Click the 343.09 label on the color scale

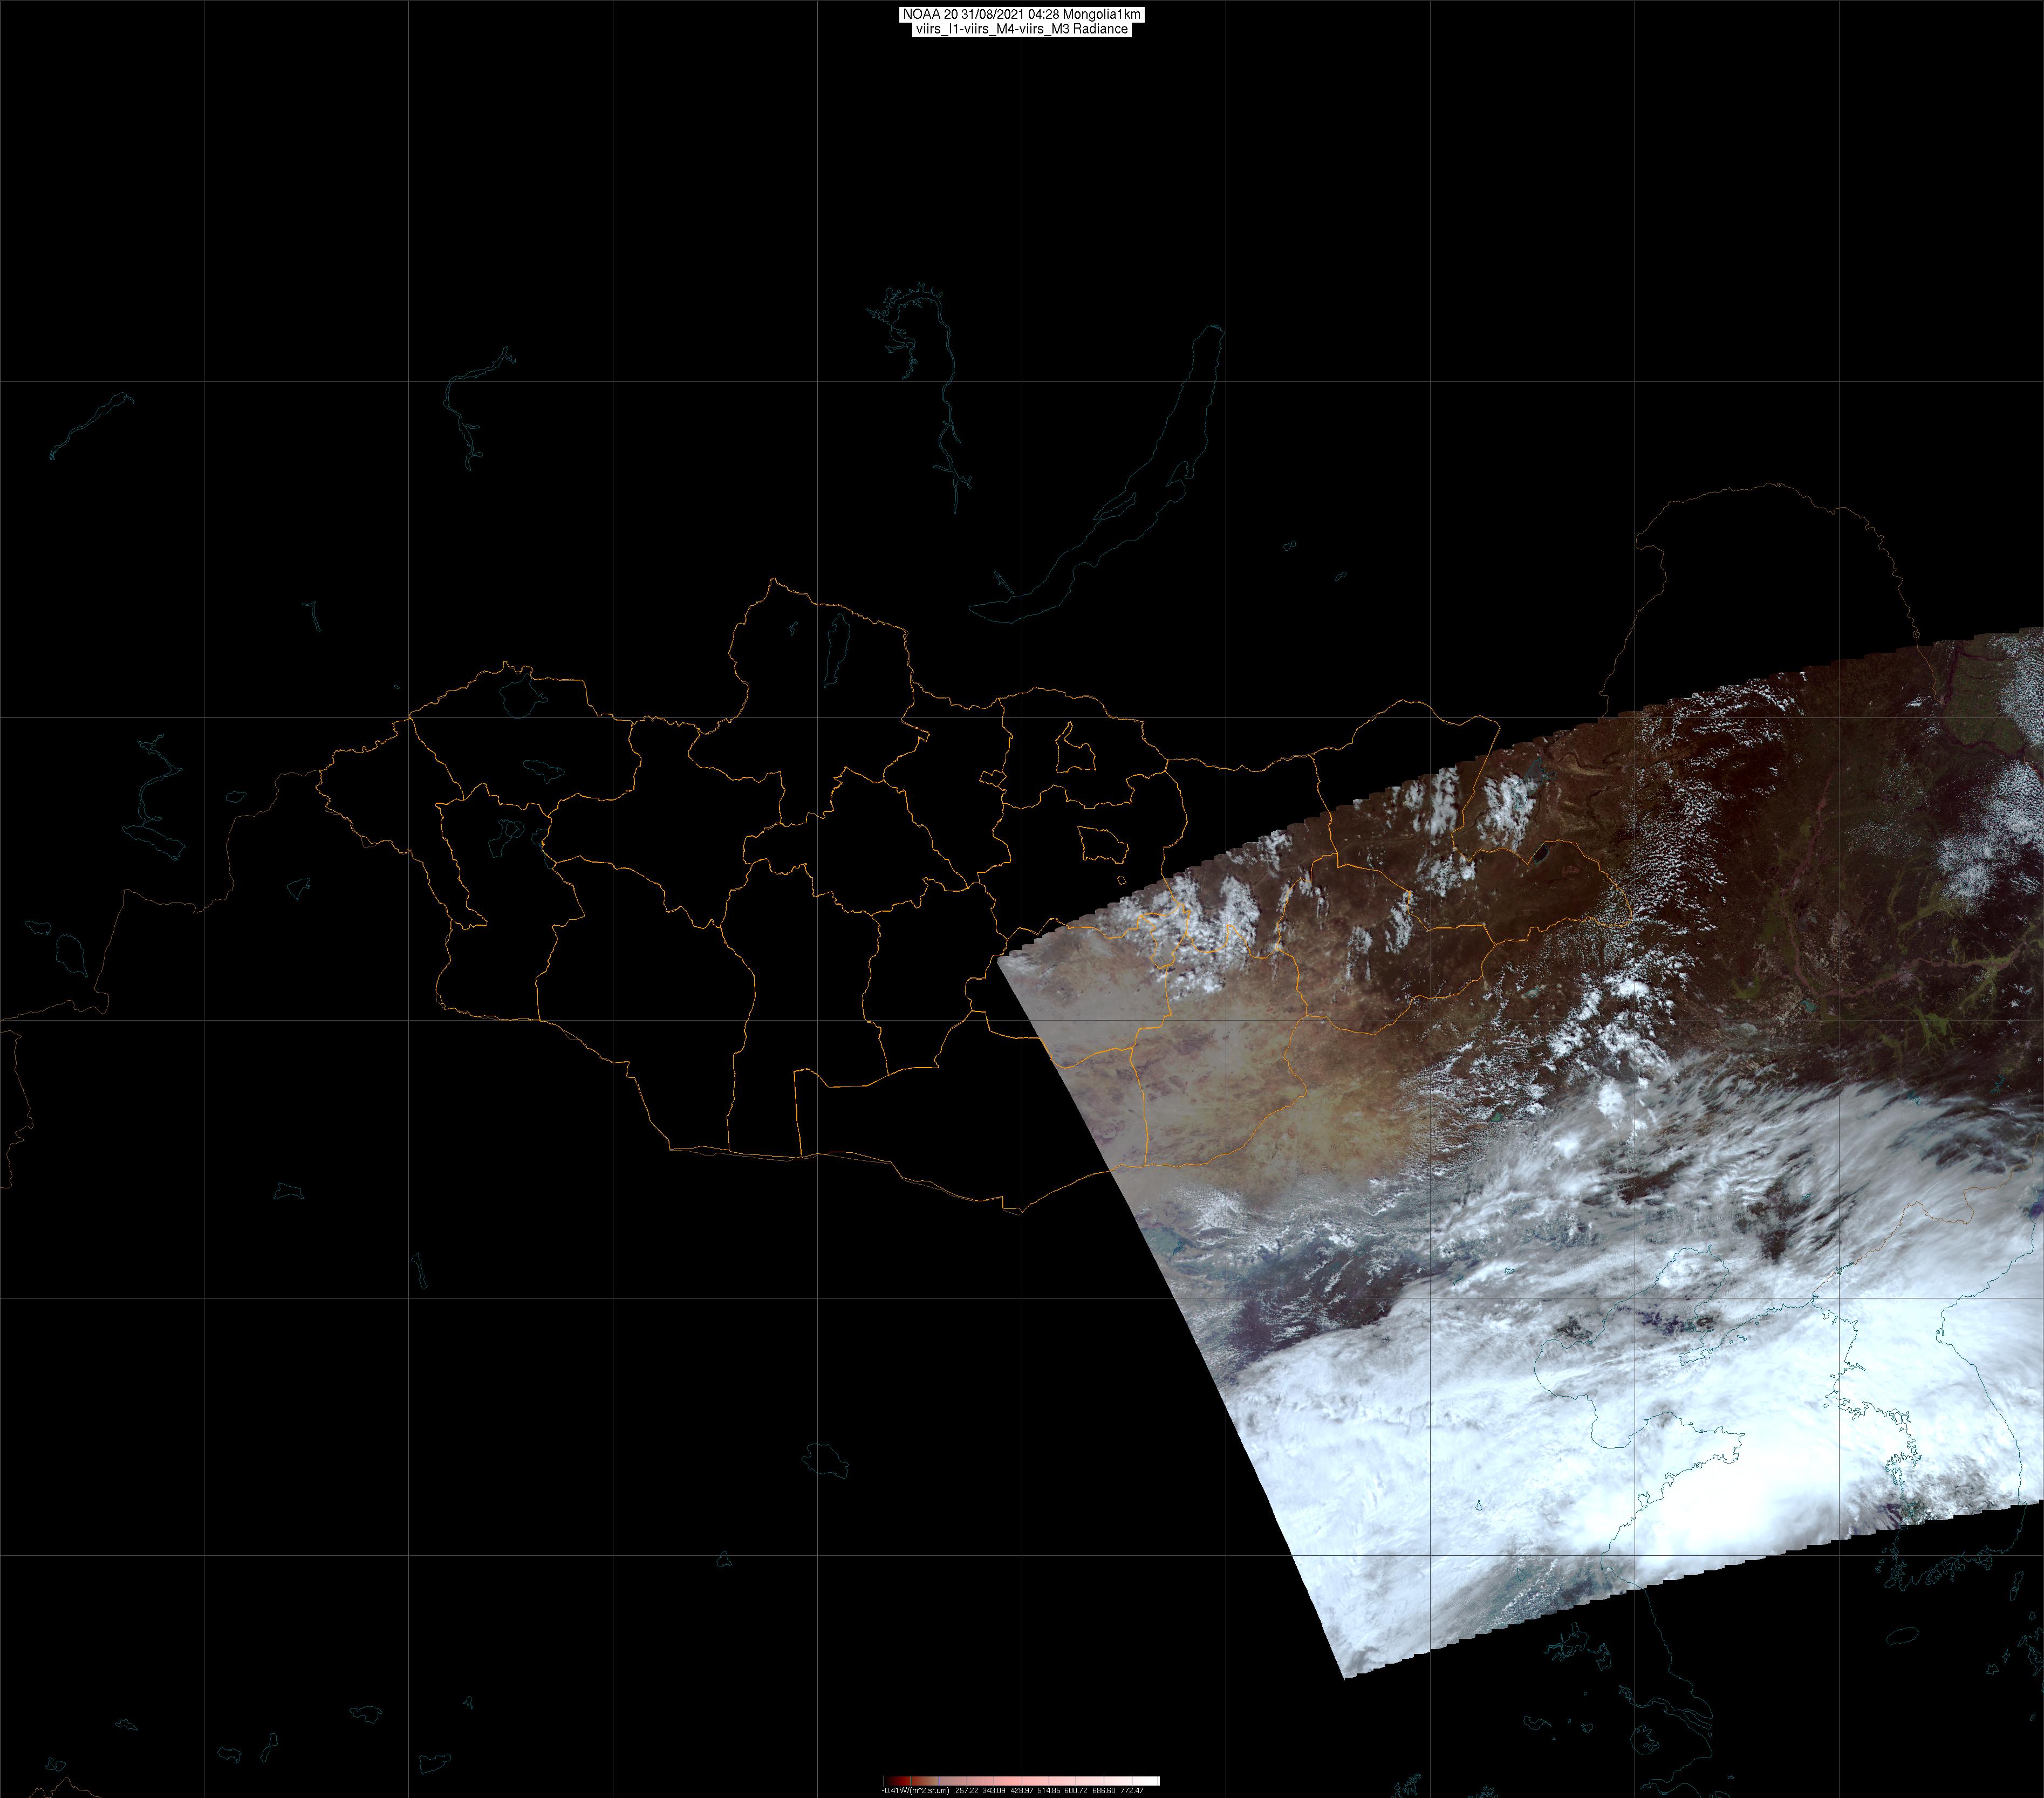[x=994, y=1791]
